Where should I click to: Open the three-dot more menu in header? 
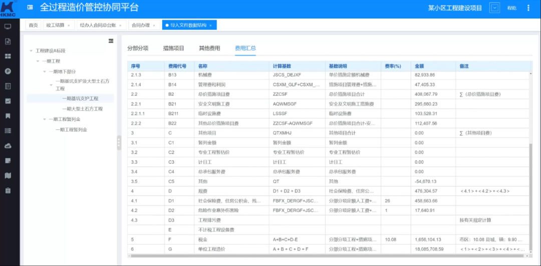[x=528, y=8]
